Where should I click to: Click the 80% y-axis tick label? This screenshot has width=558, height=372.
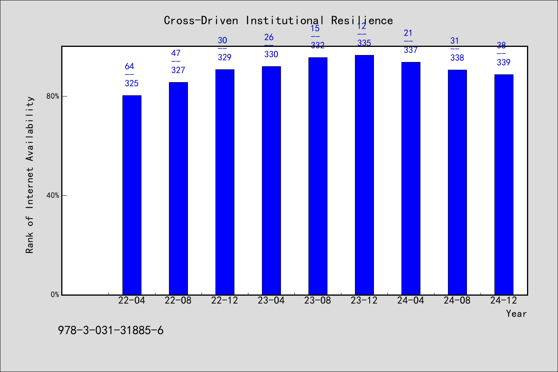[x=53, y=96]
